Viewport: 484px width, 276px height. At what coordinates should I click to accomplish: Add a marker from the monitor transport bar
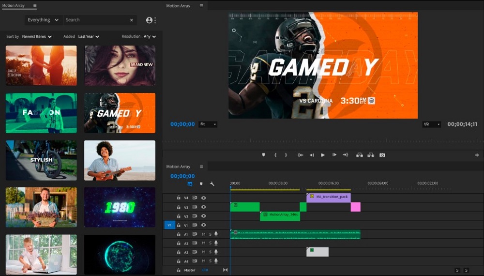[x=263, y=155]
